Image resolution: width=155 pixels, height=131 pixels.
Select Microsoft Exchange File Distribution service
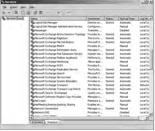click(54, 42)
